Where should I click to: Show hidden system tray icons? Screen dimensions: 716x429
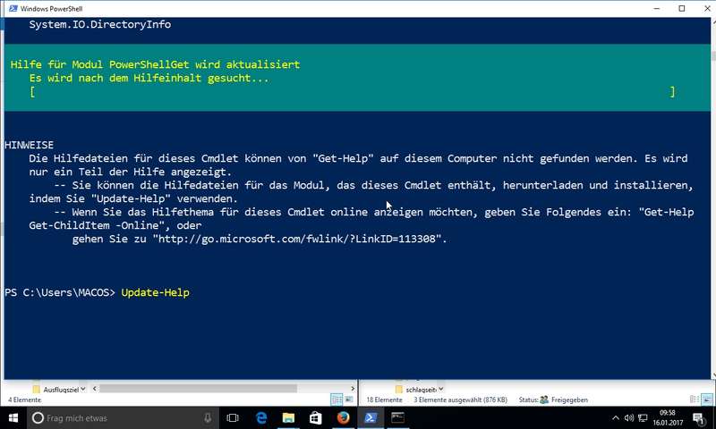tap(616, 417)
